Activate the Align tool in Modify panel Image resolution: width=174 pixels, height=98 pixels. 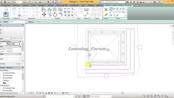click(x=44, y=10)
